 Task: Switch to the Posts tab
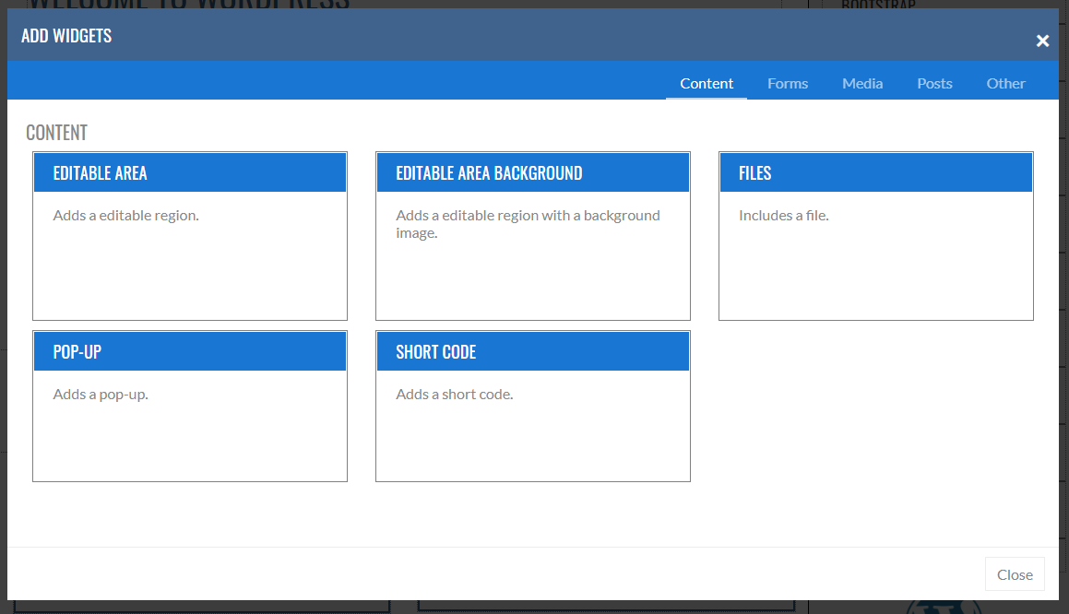pyautogui.click(x=934, y=83)
